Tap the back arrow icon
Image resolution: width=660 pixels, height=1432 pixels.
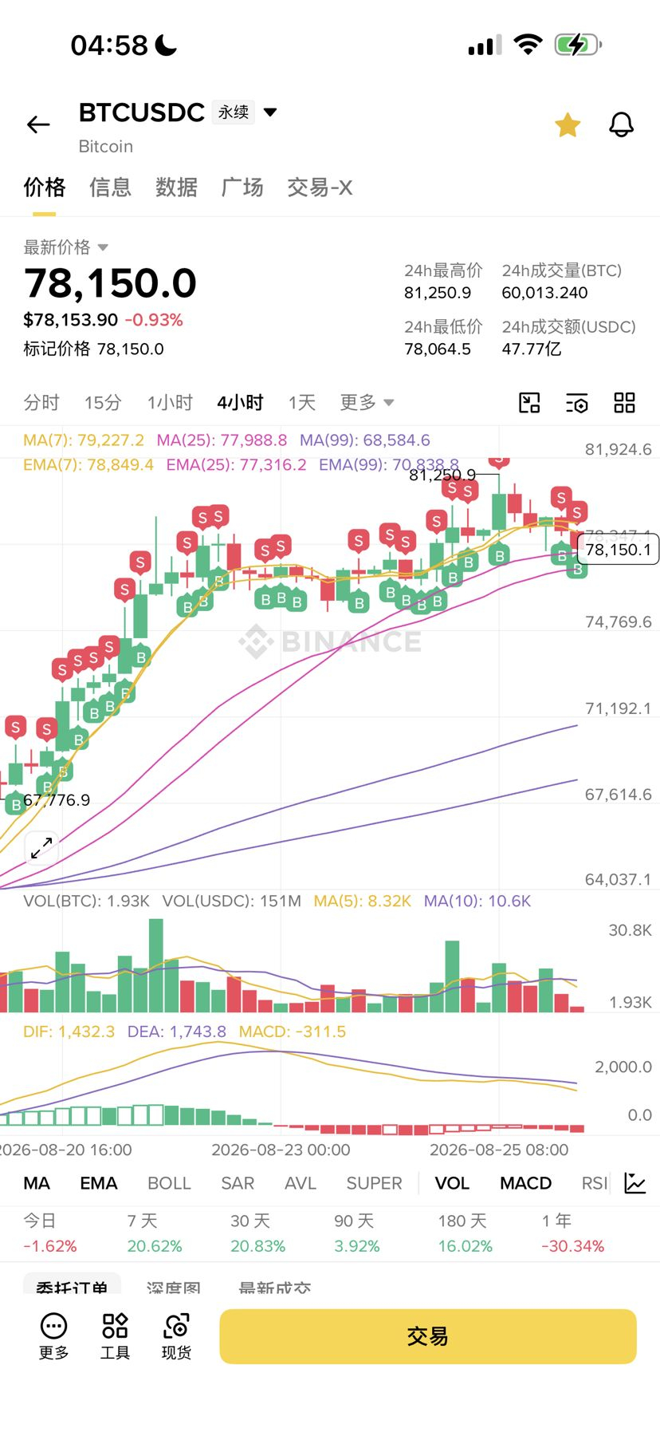(x=38, y=124)
